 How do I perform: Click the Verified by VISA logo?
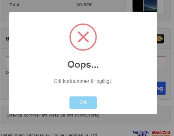(x=141, y=133)
